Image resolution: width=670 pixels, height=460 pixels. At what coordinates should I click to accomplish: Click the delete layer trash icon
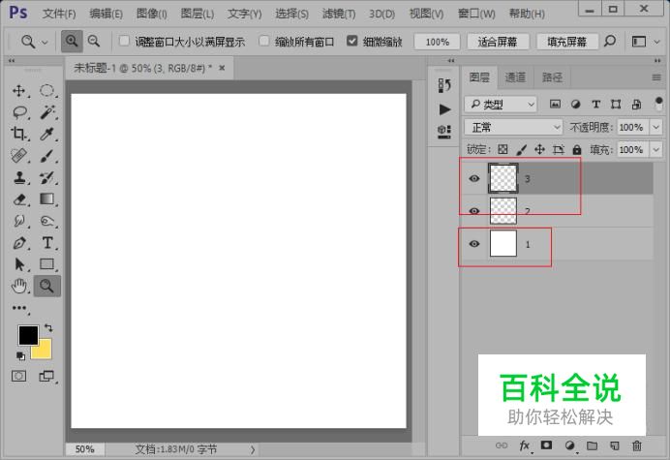pyautogui.click(x=637, y=445)
